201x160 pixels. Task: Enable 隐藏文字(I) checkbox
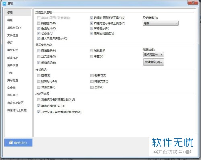pos(92,81)
